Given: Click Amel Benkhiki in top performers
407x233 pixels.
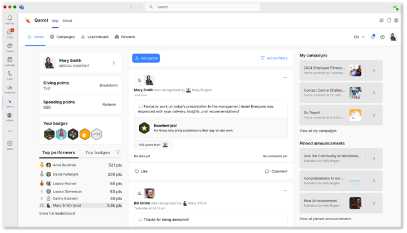Looking at the screenshot, I should click(65, 165).
